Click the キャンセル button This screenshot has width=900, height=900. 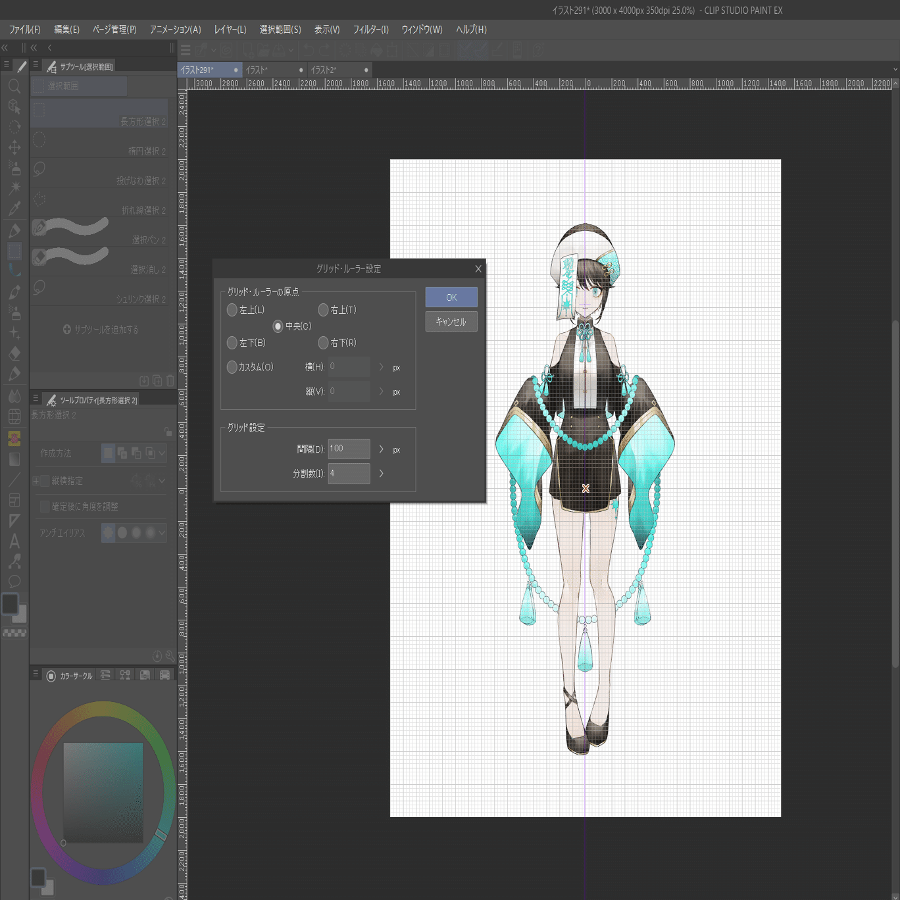click(451, 322)
